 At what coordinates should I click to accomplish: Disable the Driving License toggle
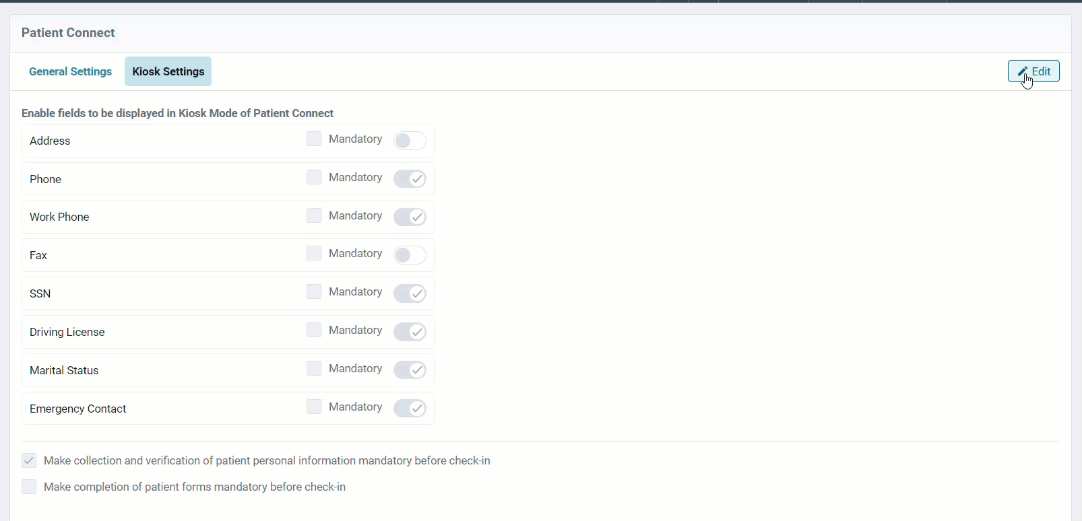coord(410,332)
